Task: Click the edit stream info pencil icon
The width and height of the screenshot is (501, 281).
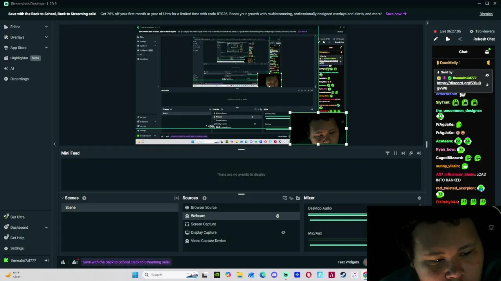Action: pos(436,39)
